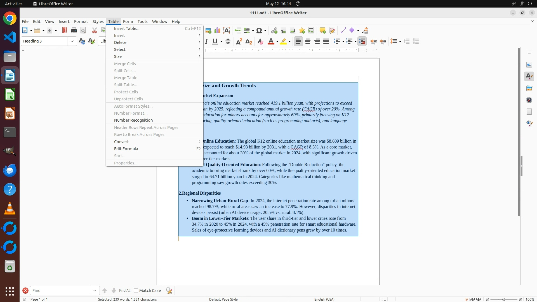Toggle Number Recognition in the Table menu
Viewport: 537px width, 302px height.
pyautogui.click(x=133, y=120)
